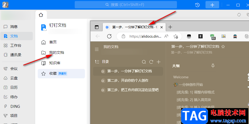Click the refresh icon at top right of panel
Viewport: 249px width, 124px height.
239,15
